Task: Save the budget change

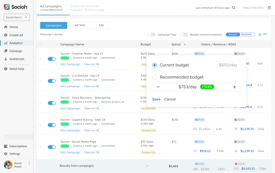Action: click(156, 99)
